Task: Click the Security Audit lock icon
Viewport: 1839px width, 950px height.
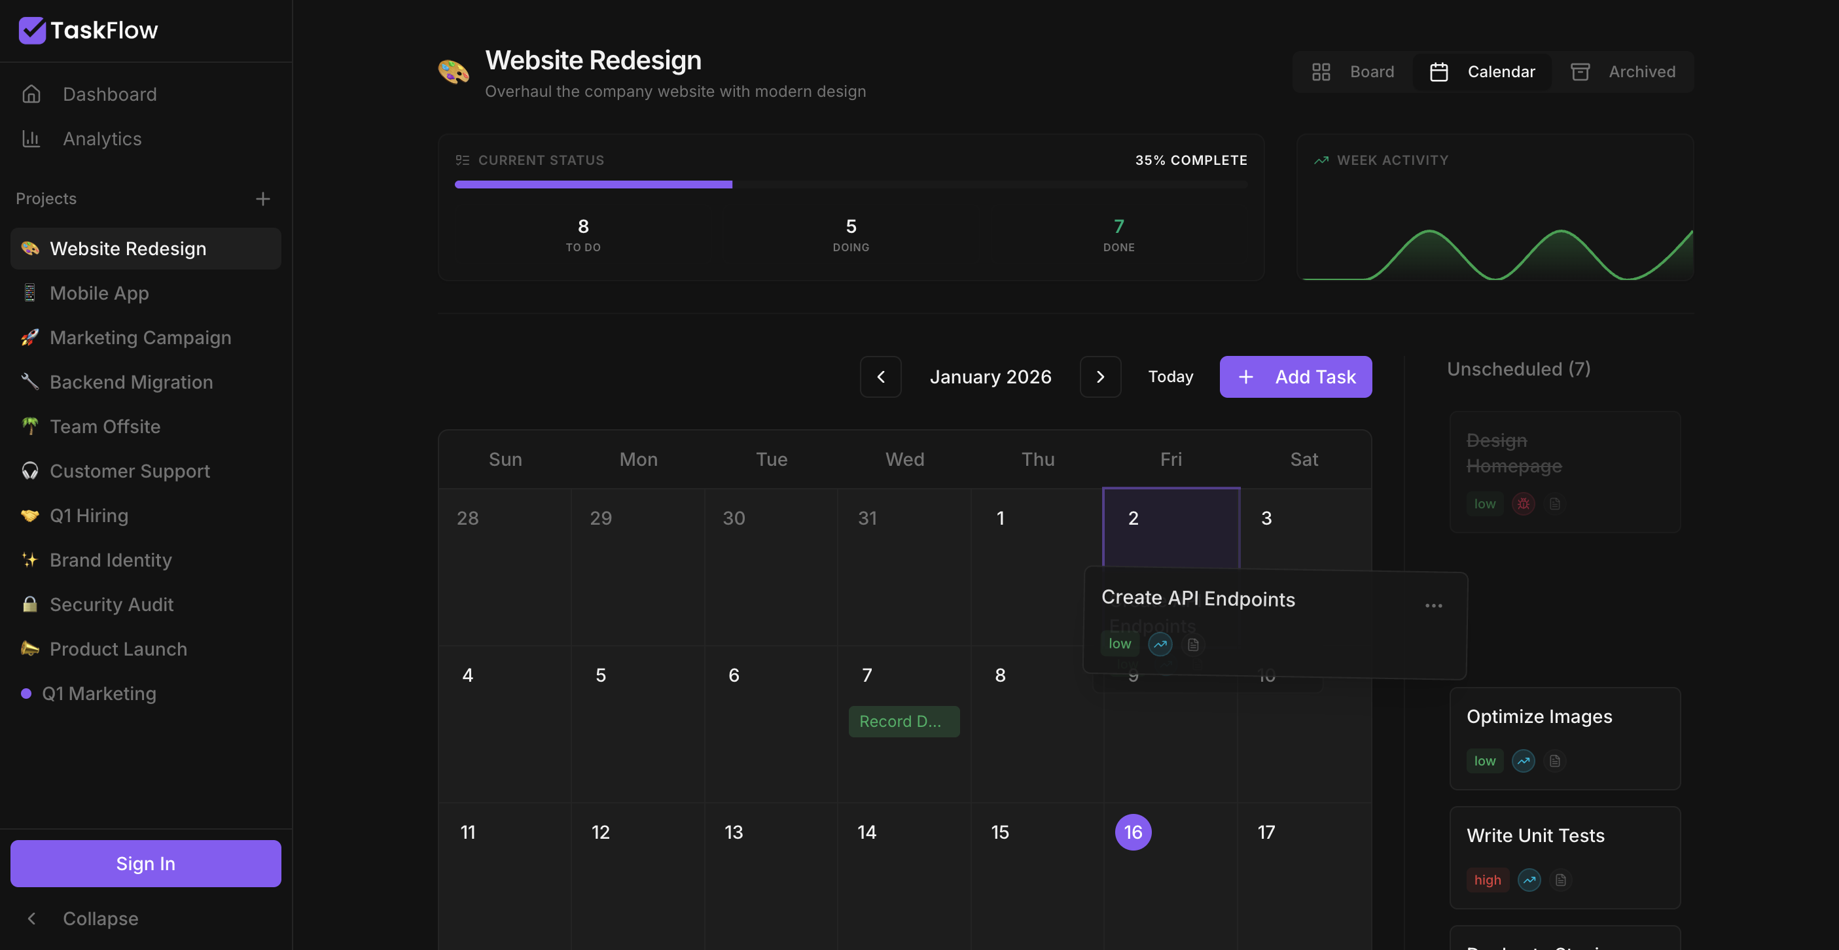Action: 30,605
